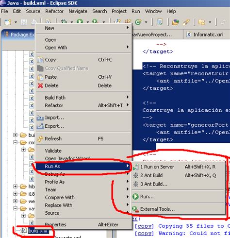
Task: Select the build.xml ant file in tree
Action: click(37, 231)
